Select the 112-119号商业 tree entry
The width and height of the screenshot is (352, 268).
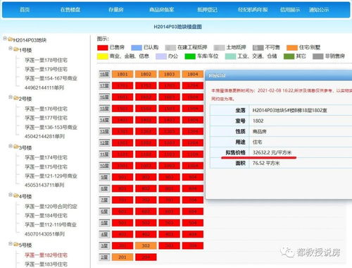51,225
